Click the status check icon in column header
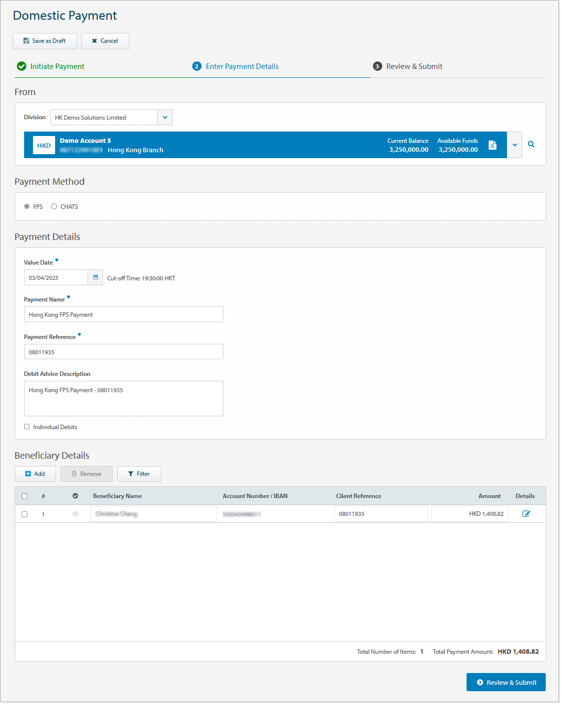The width and height of the screenshot is (562, 705). pyautogui.click(x=75, y=496)
